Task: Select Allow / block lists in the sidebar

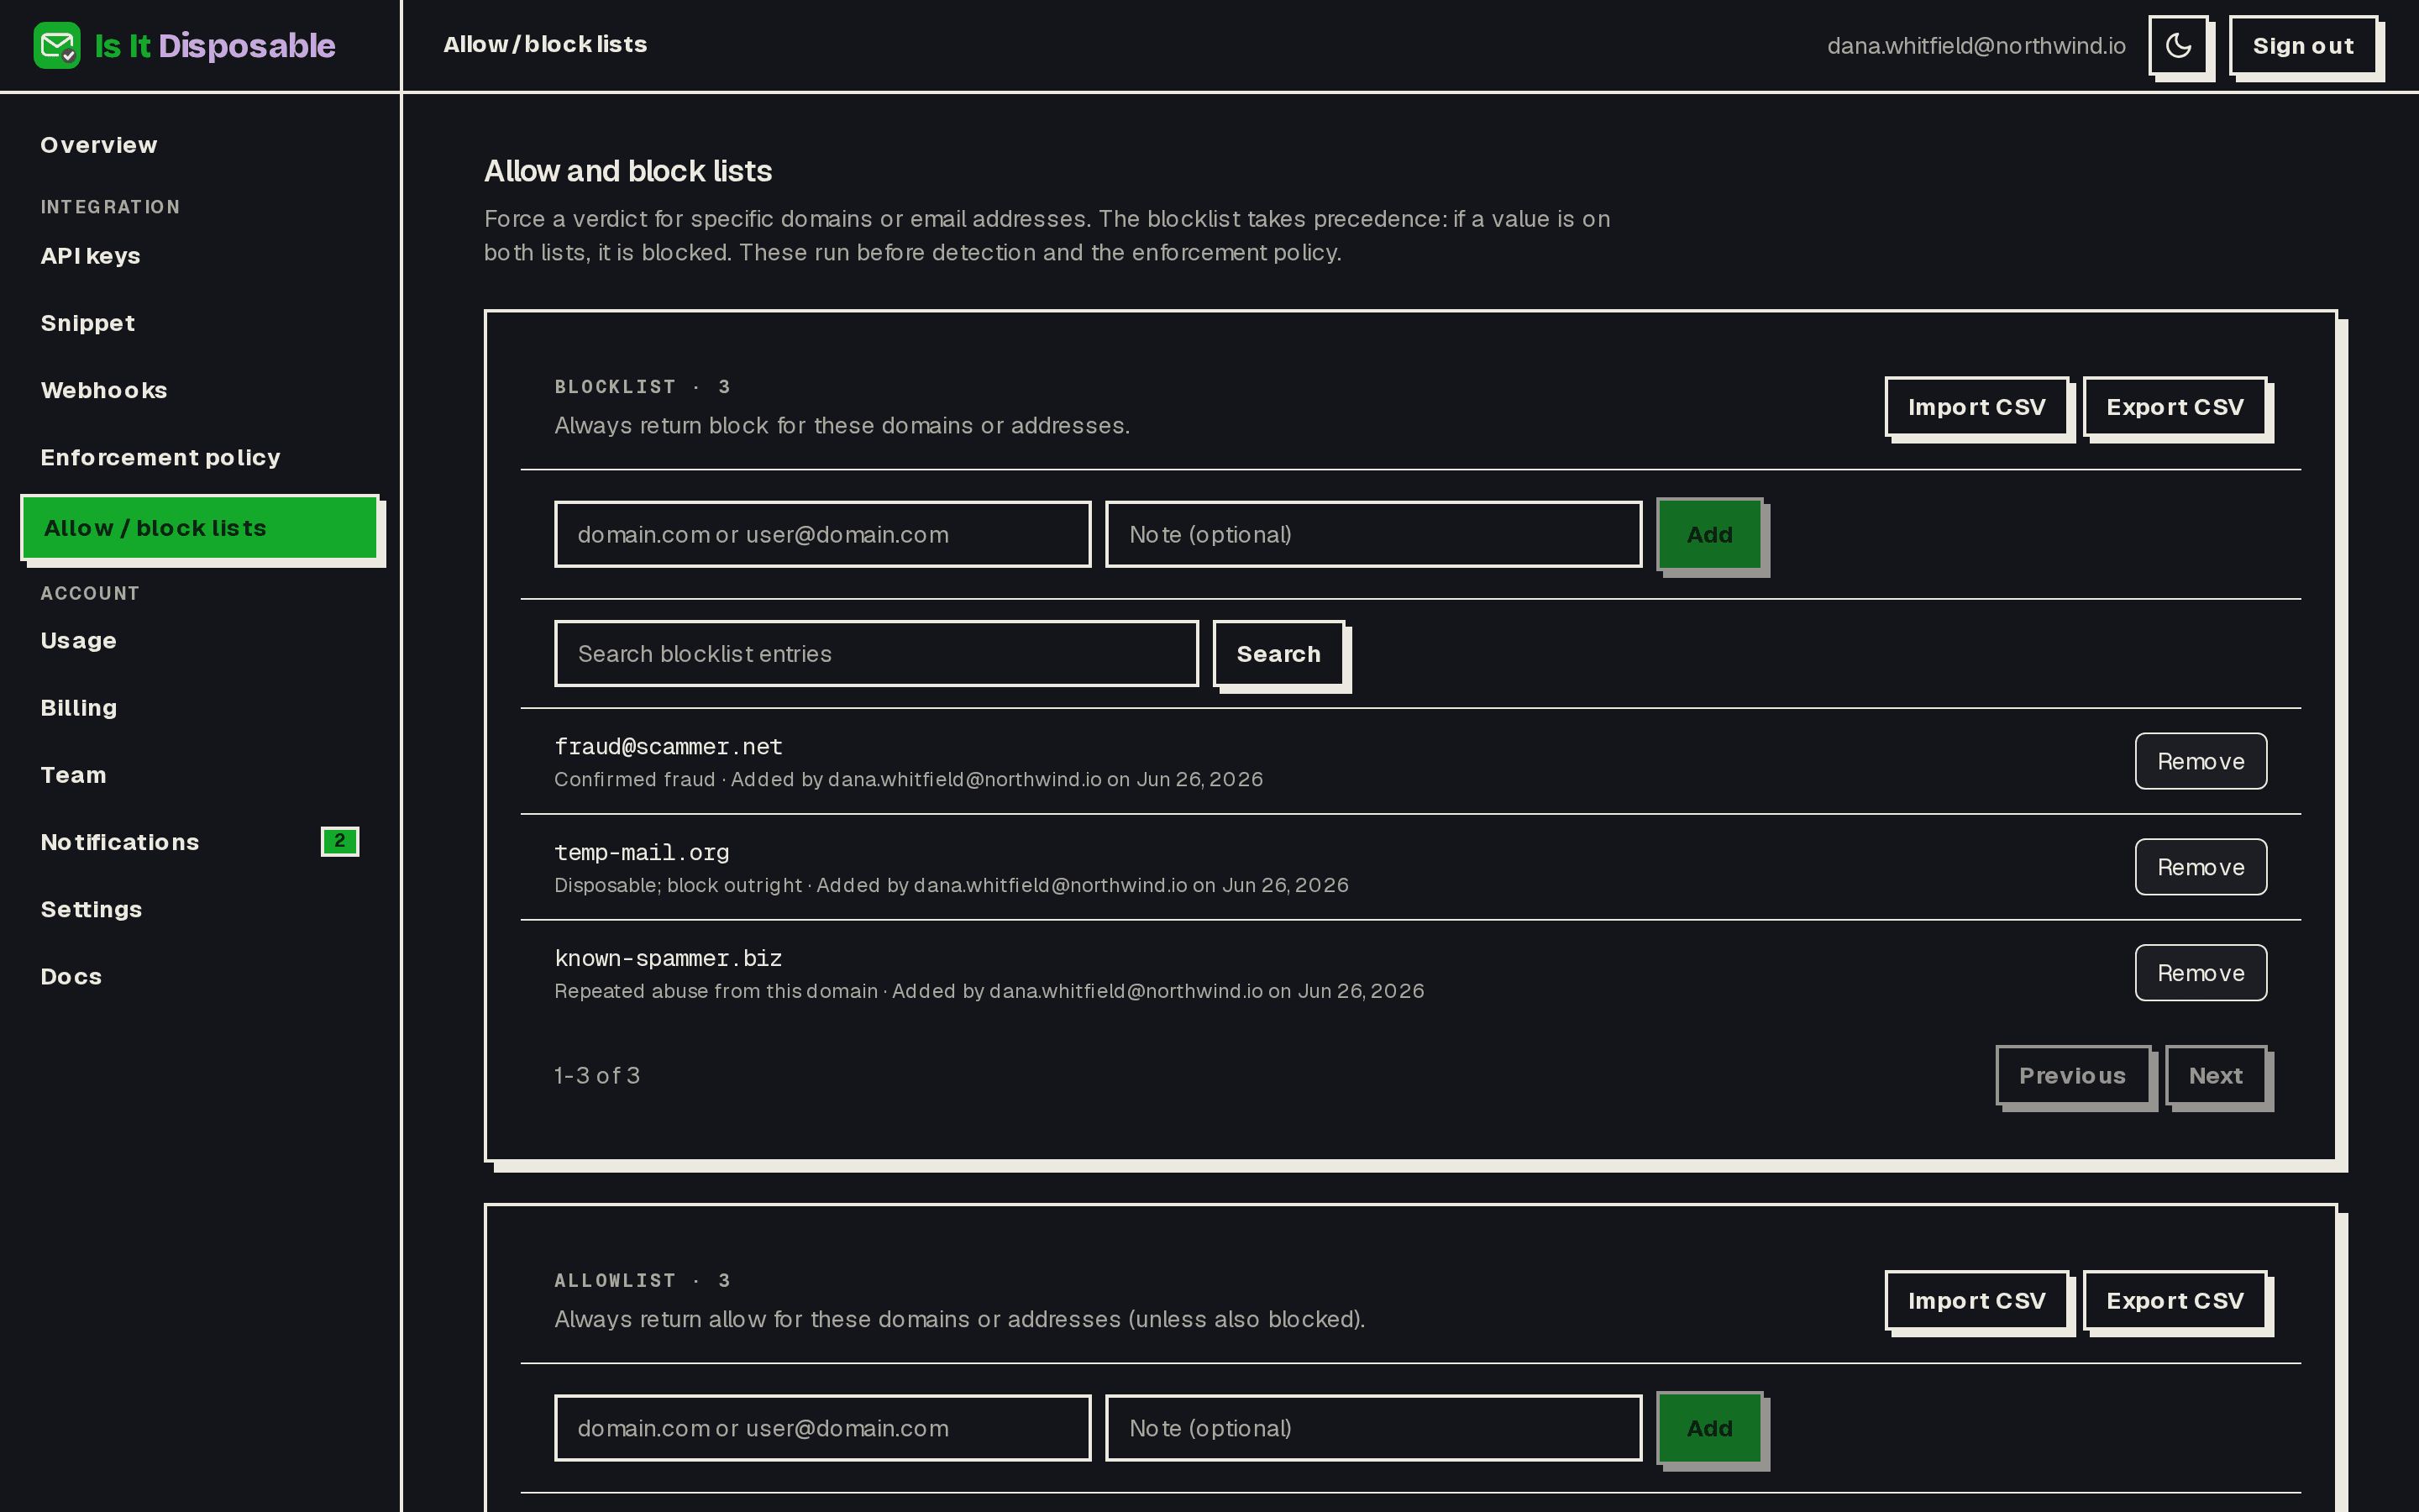Action: point(200,528)
